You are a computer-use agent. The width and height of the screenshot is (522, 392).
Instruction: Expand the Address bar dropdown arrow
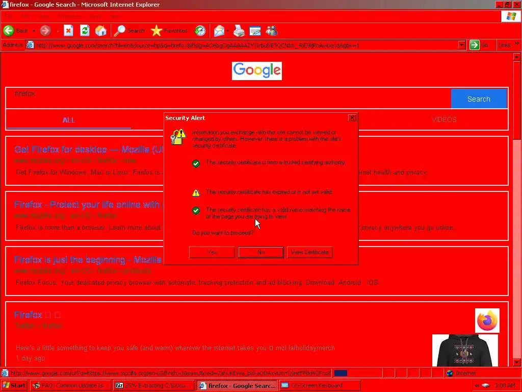(x=461, y=45)
